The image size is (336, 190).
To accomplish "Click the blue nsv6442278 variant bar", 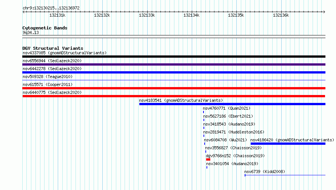I will click(x=174, y=72).
